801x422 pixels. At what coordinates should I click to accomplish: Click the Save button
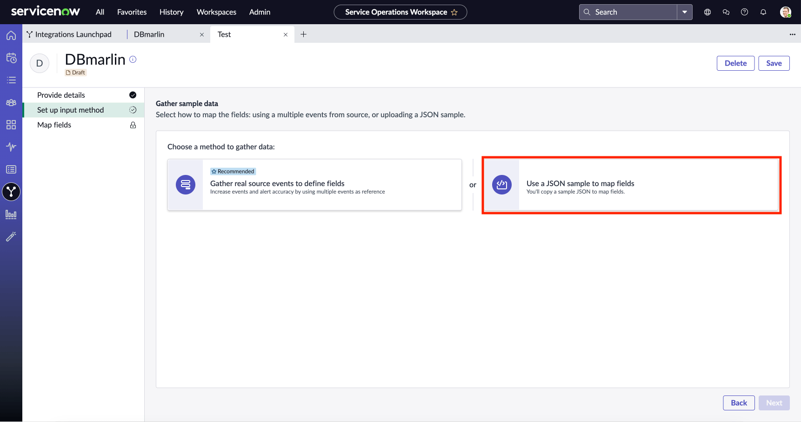[774, 63]
